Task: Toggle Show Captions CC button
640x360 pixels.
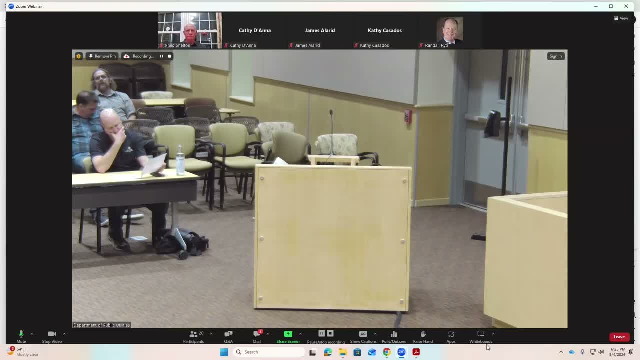Action: 363,336
